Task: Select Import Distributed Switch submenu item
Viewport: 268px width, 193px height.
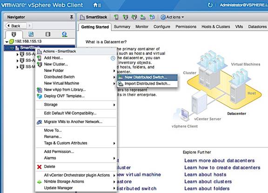Action: coord(147,83)
